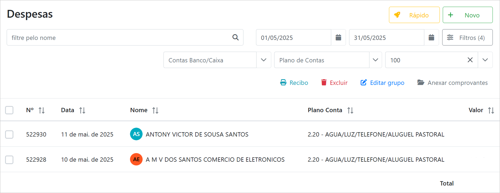This screenshot has width=500, height=193.
Task: Open the Filtros (4) panel
Action: click(x=467, y=37)
